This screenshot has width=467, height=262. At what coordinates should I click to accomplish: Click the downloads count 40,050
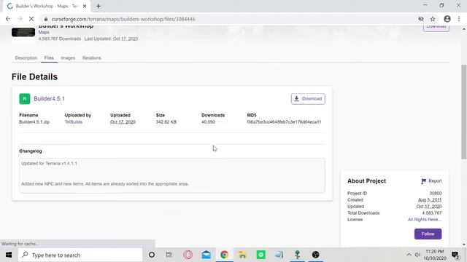click(208, 122)
